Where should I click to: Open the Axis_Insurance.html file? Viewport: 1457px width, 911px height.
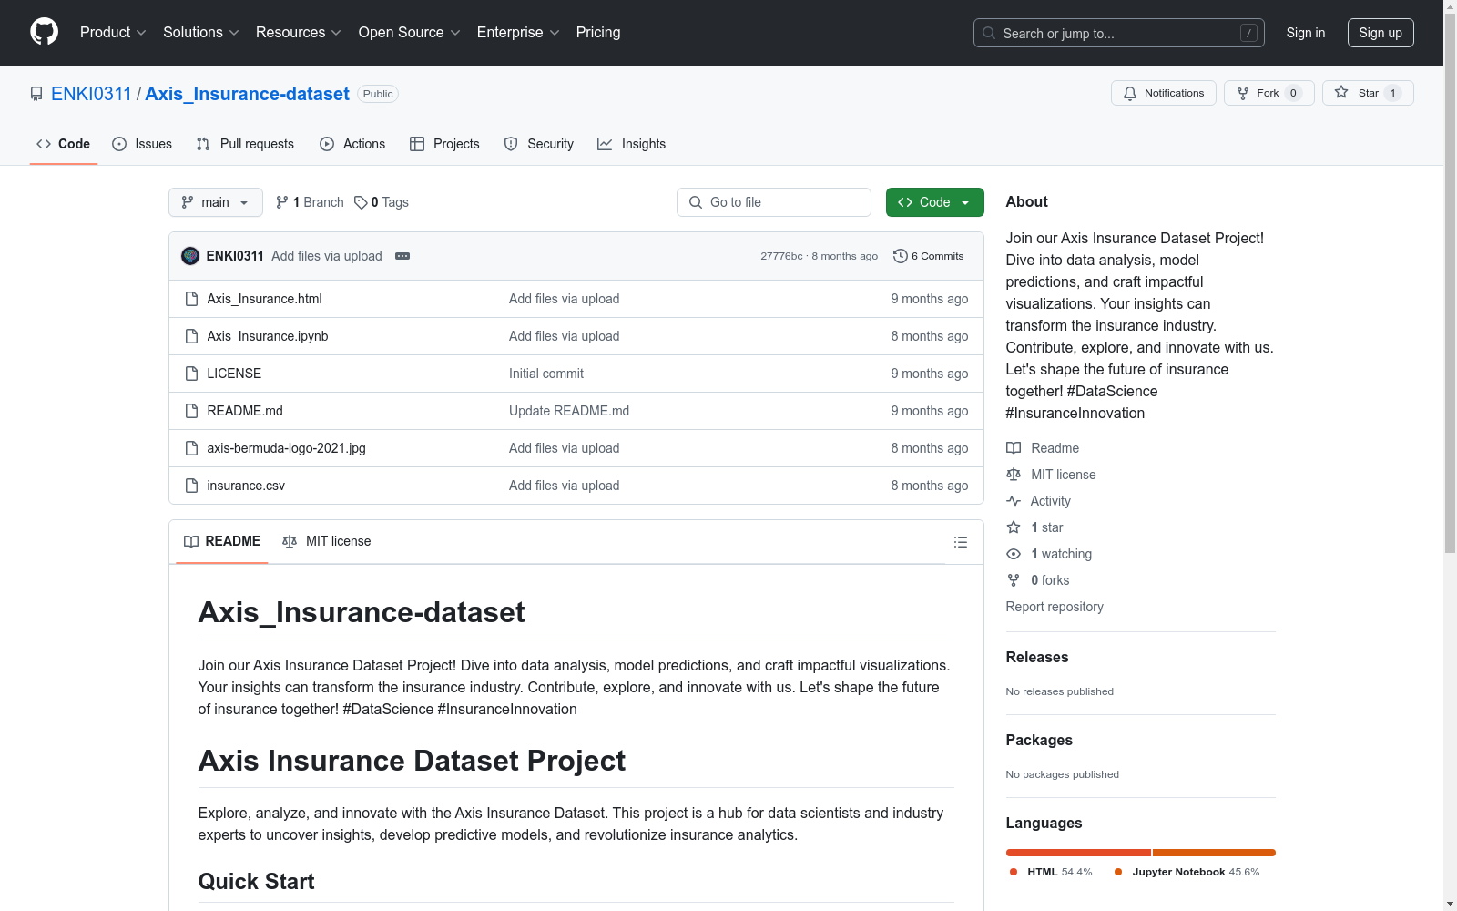264,299
